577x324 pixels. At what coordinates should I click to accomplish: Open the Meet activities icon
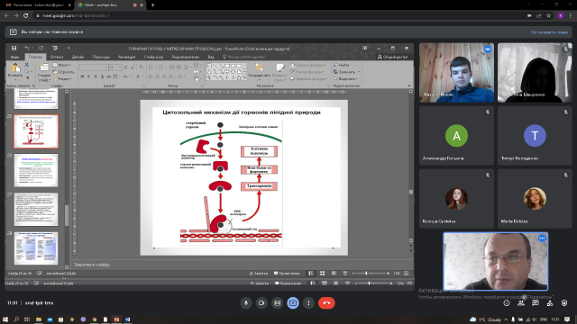coord(550,303)
